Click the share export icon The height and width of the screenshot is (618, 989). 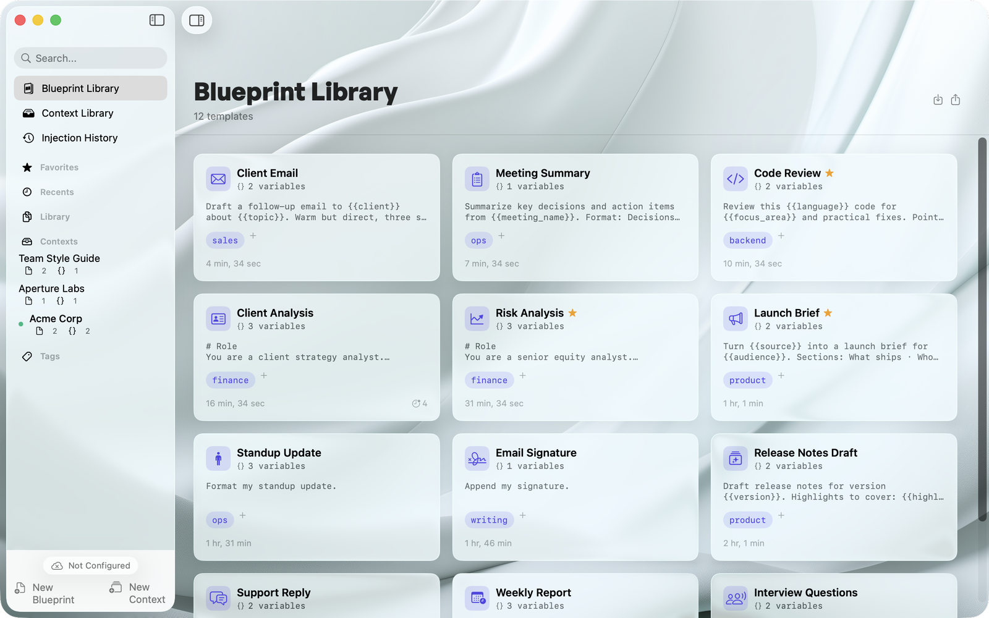[956, 100]
